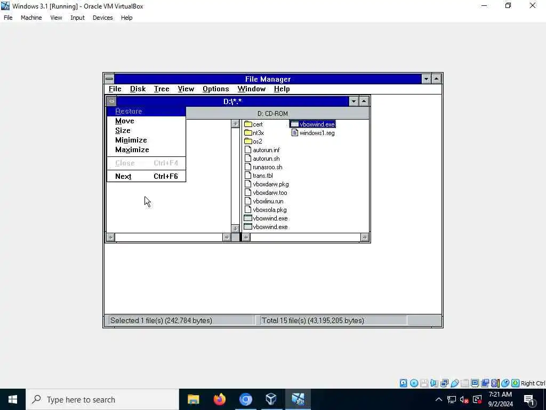
Task: Open the Tree menu in File Manager
Action: [x=162, y=89]
